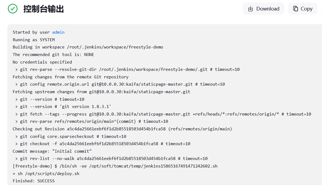Click the 'Fetching upstream changes' log line
Image resolution: width=322 pixels, height=185 pixels.
[101, 92]
